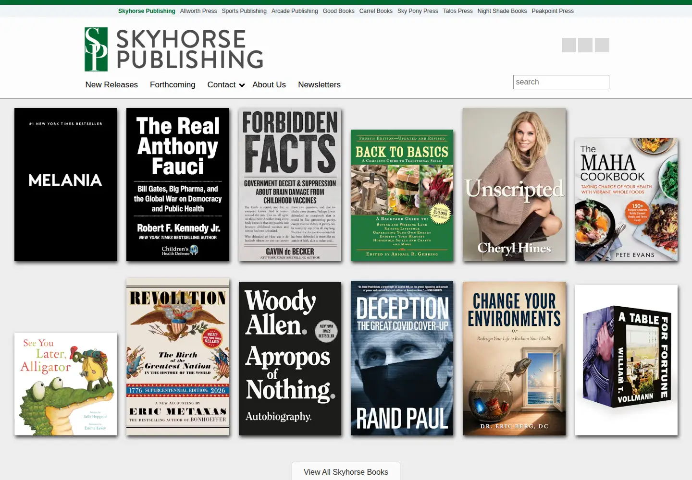Open The Real Anthony Fauci cover
The height and width of the screenshot is (480, 692).
coord(178,184)
